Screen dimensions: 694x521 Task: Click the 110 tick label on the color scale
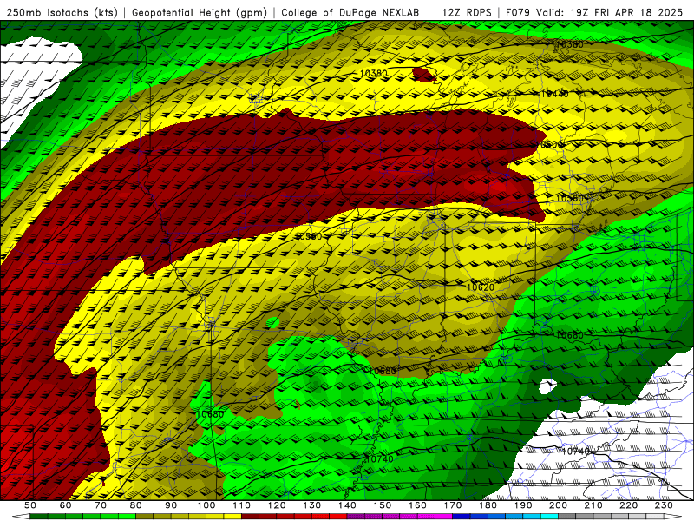[x=241, y=505]
